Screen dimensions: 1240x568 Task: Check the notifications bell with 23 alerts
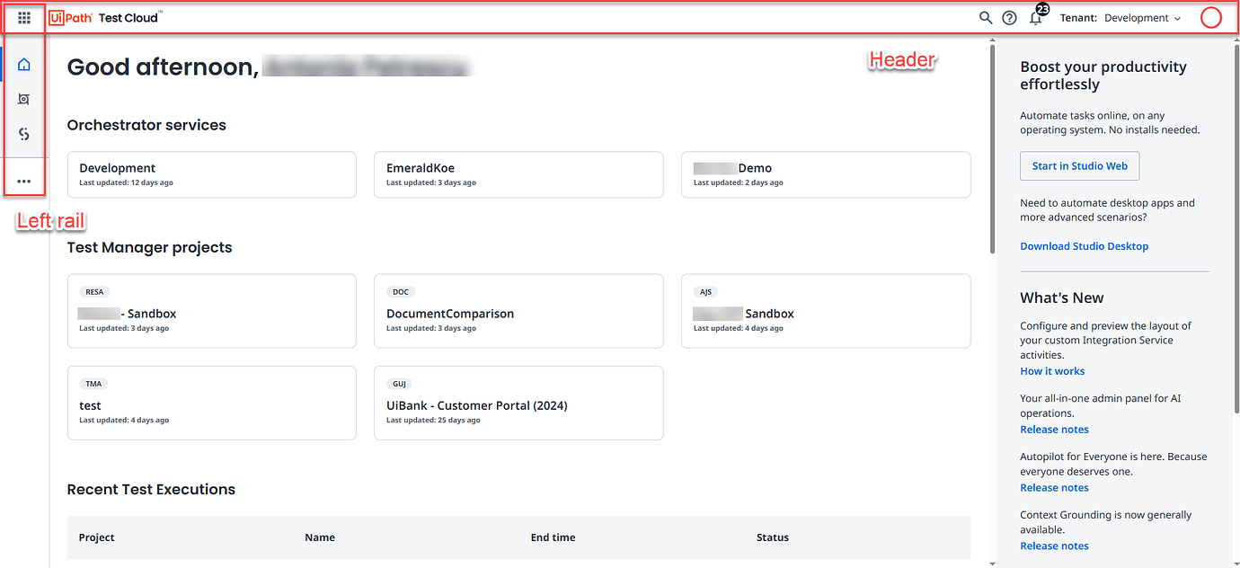pos(1035,17)
